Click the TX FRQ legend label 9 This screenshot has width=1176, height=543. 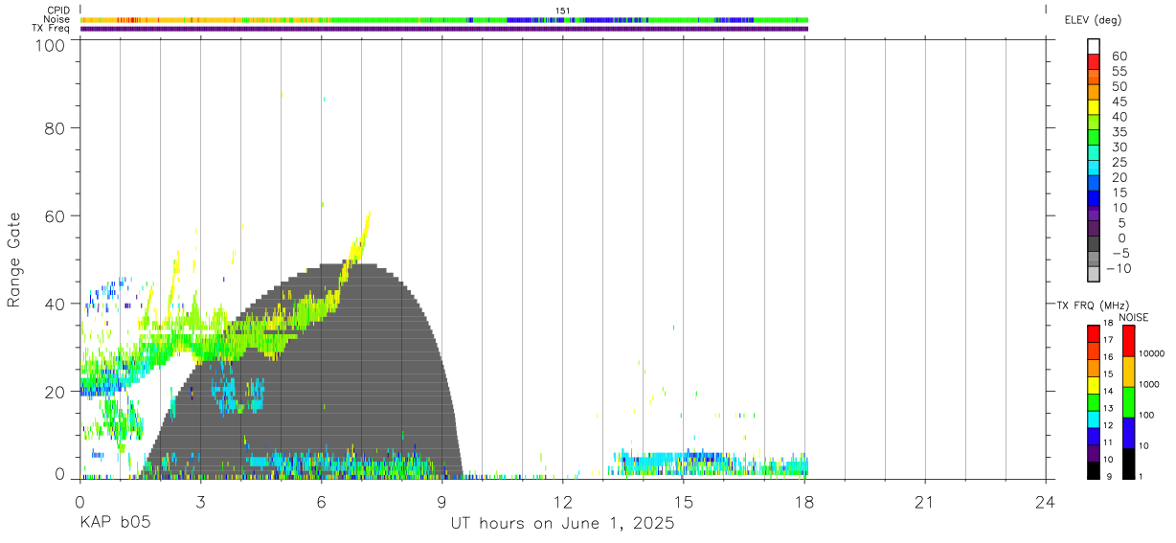coord(1110,476)
